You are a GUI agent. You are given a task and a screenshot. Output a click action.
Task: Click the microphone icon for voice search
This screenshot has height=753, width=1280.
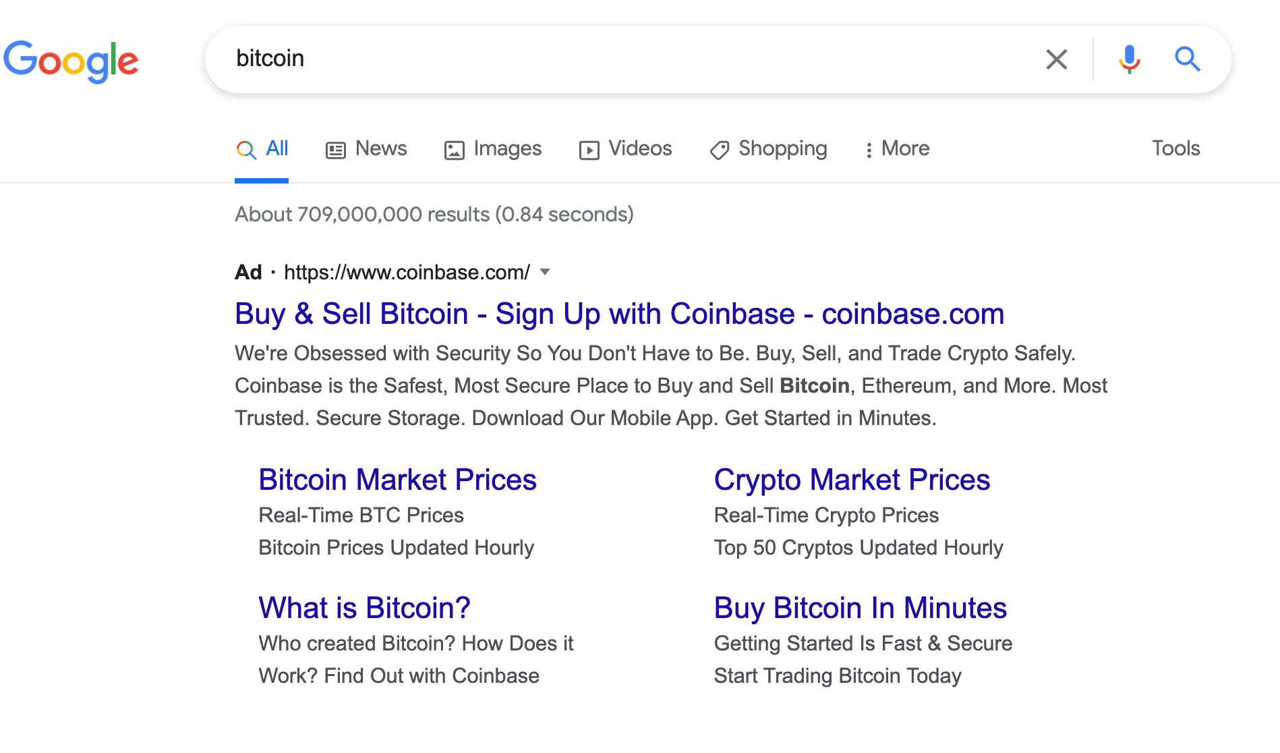tap(1128, 59)
